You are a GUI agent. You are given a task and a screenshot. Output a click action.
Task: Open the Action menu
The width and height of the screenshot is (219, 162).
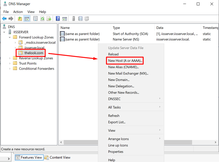(18, 12)
